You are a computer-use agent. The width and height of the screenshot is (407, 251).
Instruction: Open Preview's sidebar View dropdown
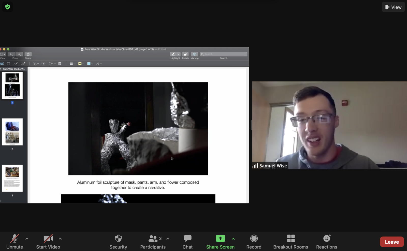pos(3,54)
